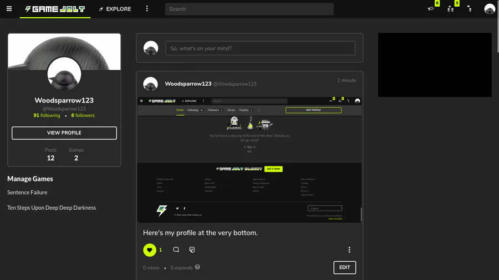Open notifications megaphone icon
499x280 pixels.
(431, 9)
